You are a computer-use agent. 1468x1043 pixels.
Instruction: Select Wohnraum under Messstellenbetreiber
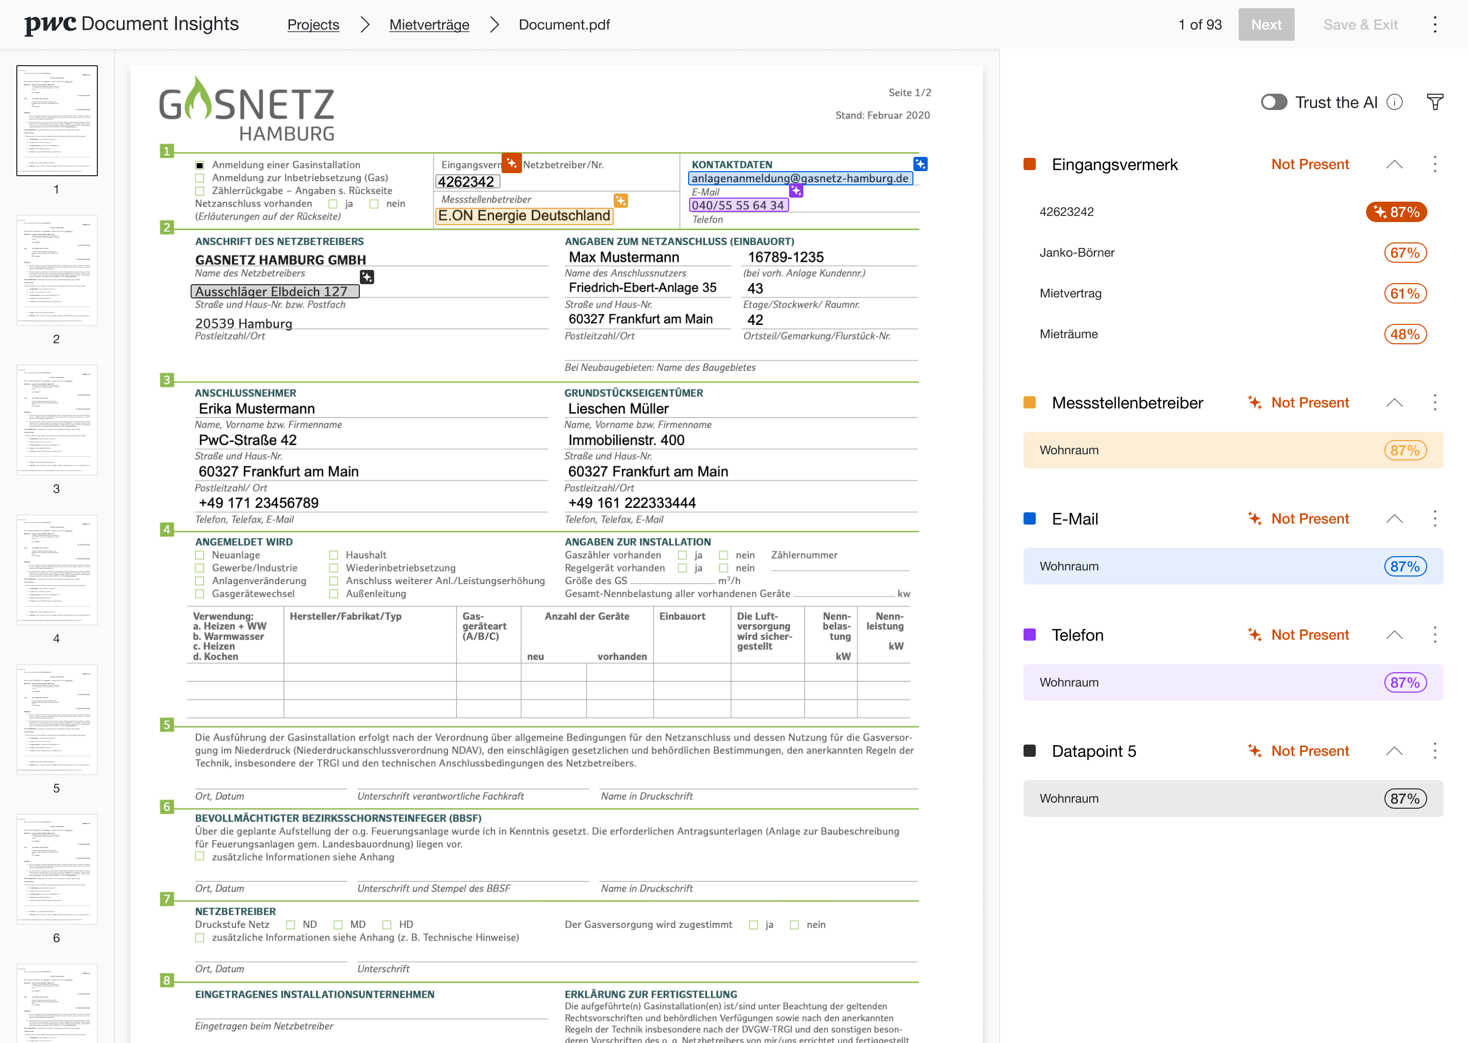pyautogui.click(x=1233, y=450)
